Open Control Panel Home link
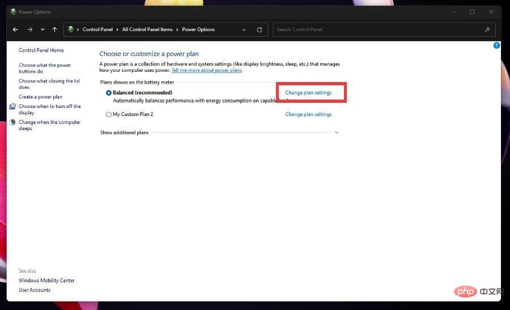Screen dimensions: 510x310 pyautogui.click(x=41, y=50)
